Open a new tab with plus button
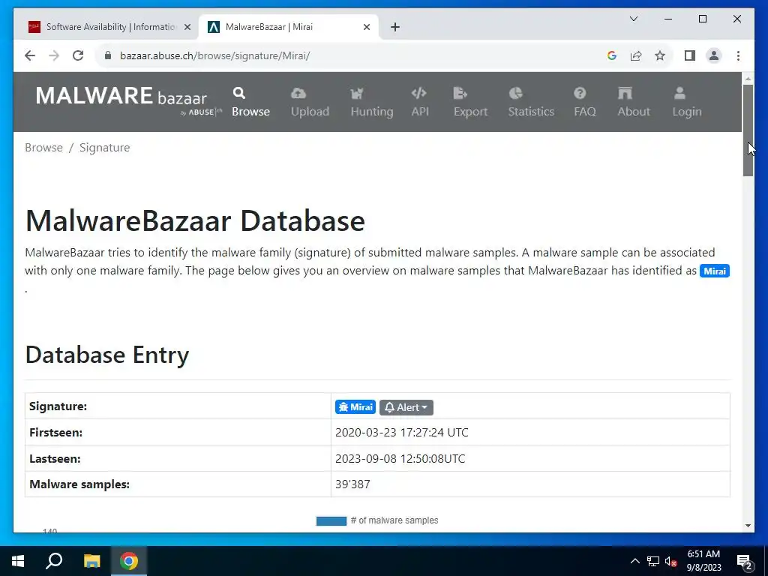 point(395,27)
